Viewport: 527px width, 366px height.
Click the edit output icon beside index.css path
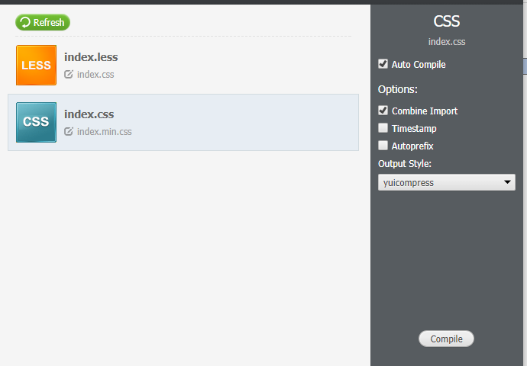[69, 74]
